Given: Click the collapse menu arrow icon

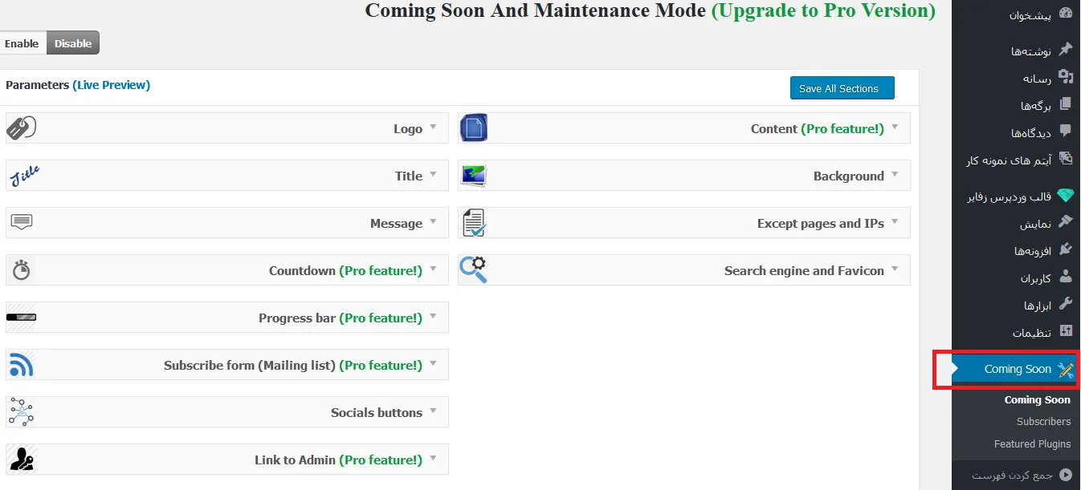Looking at the screenshot, I should [x=1066, y=475].
